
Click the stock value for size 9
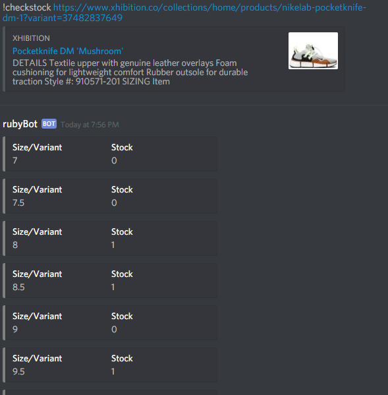click(114, 329)
